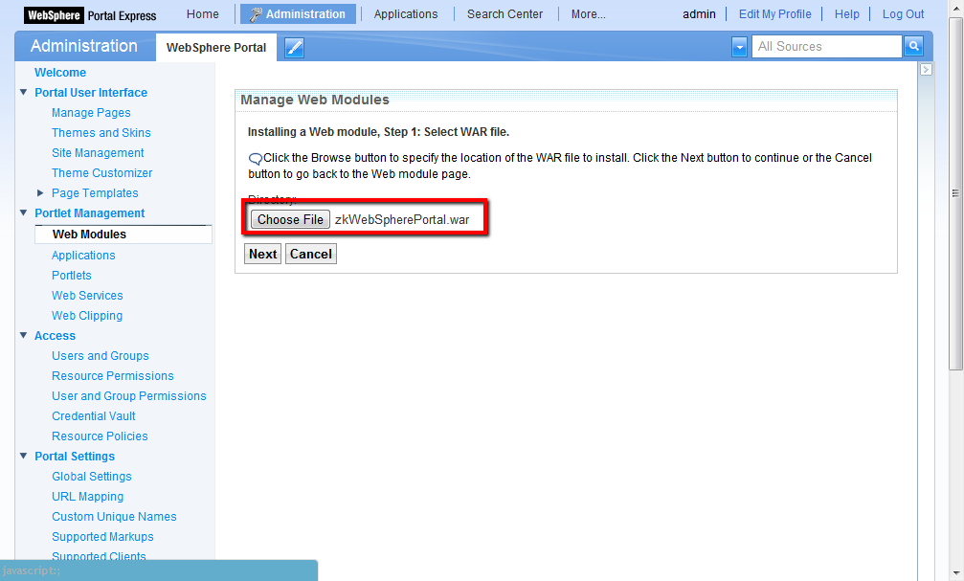The image size is (964, 581).
Task: Open Manage Pages
Action: point(91,113)
